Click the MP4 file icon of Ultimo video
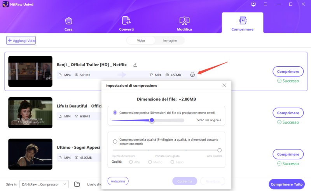The image size is (311, 191). [60, 158]
